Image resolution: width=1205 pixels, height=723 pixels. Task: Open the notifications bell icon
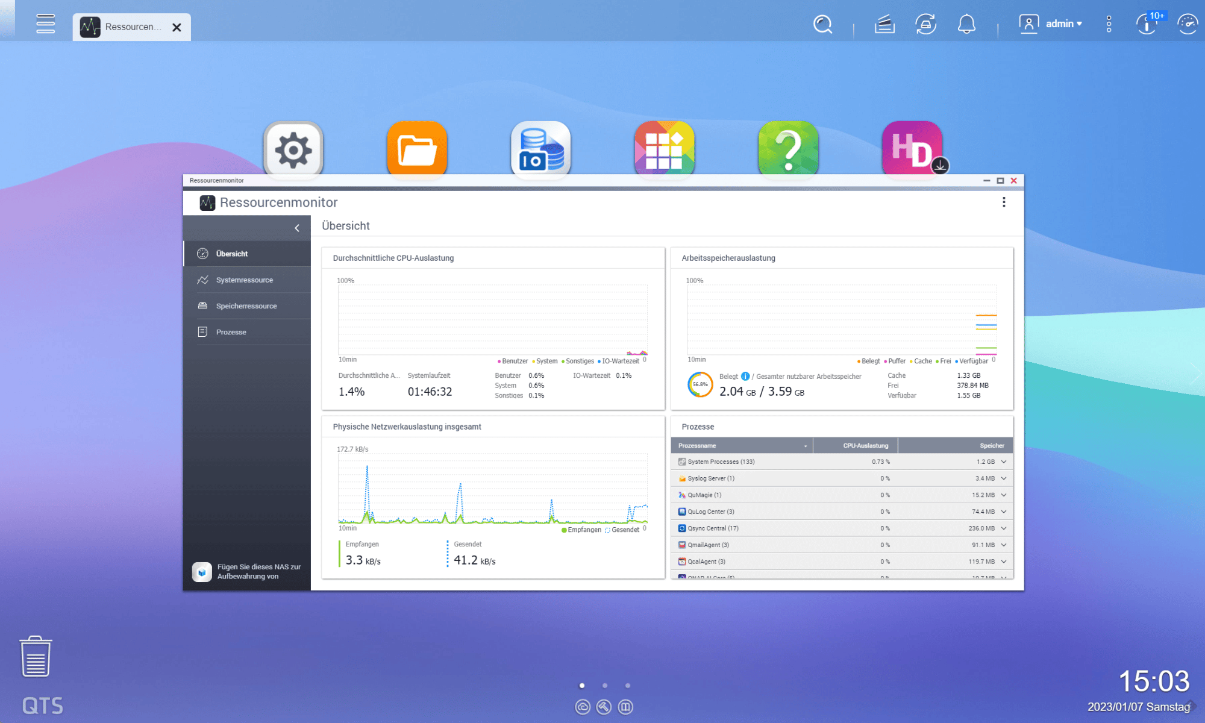click(x=966, y=25)
